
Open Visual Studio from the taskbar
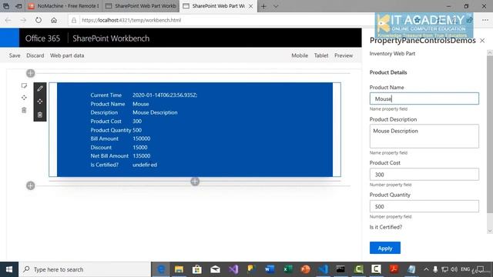tap(233, 269)
